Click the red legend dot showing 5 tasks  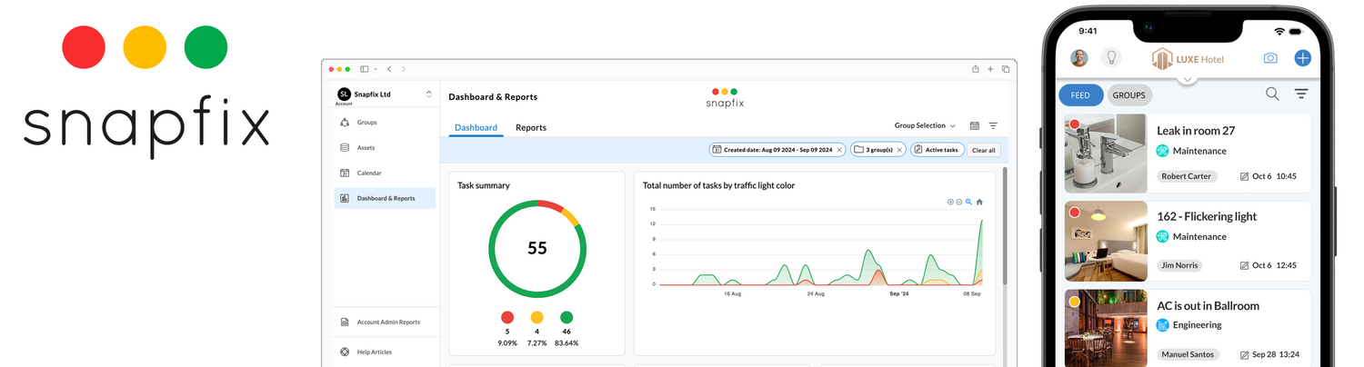(x=507, y=317)
